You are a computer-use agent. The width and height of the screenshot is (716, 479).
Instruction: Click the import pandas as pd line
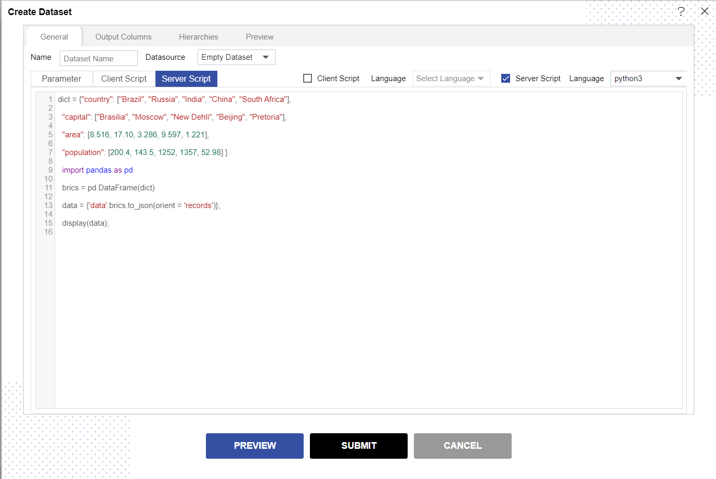pyautogui.click(x=97, y=170)
